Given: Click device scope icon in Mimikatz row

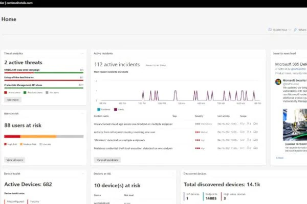Looking at the screenshot, I should 243,140.
